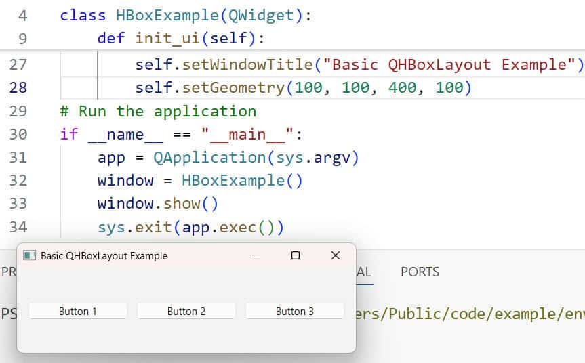Click 'HBoxExample()' on line 32
The image size is (585, 363).
tap(242, 181)
